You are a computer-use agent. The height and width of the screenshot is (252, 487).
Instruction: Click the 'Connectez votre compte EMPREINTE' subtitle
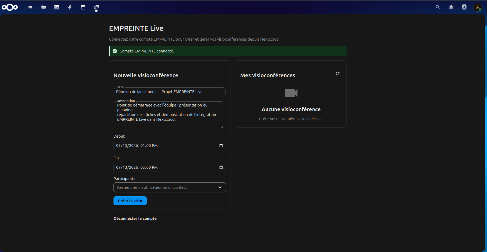point(194,39)
